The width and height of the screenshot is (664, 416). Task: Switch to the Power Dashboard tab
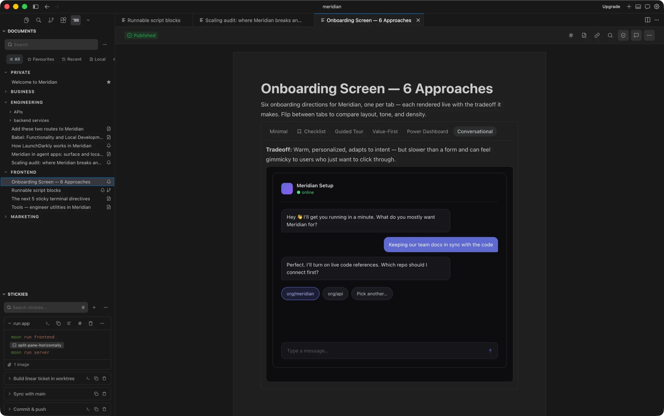point(427,132)
